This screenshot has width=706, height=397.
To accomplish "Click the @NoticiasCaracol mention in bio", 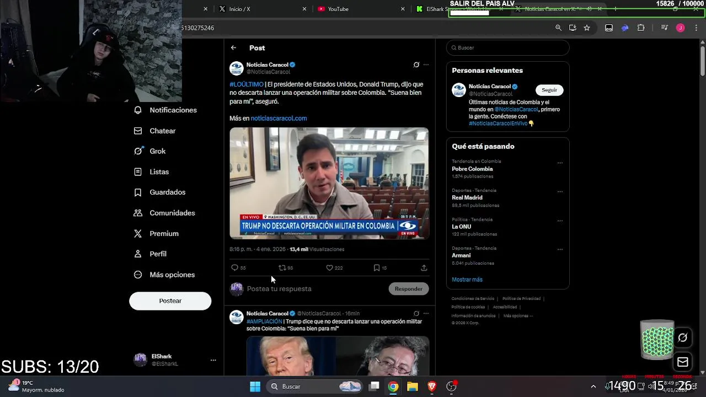I will 516,110.
